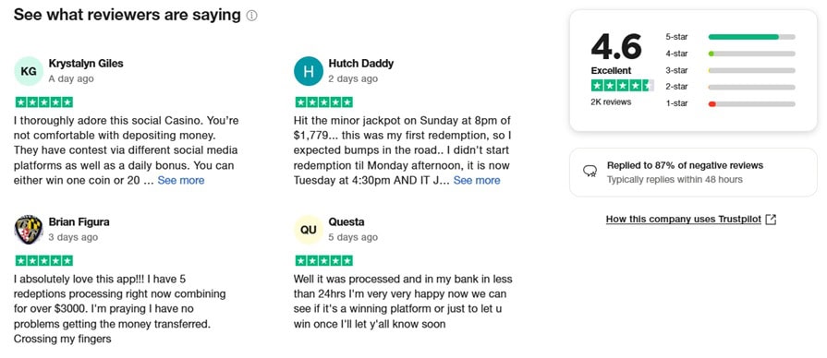This screenshot has height=358, width=827.
Task: Click the star rating under Excellent
Action: pos(623,85)
